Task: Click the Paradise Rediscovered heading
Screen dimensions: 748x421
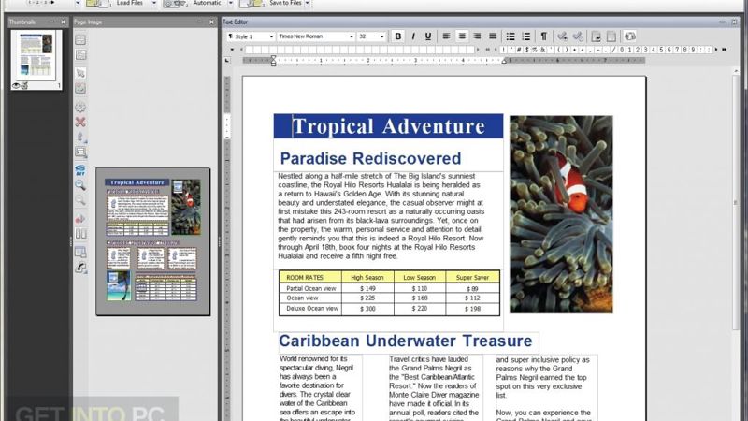Action: pos(370,158)
